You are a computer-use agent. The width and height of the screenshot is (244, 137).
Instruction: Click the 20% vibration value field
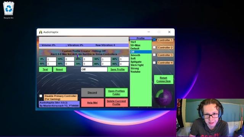88,59
